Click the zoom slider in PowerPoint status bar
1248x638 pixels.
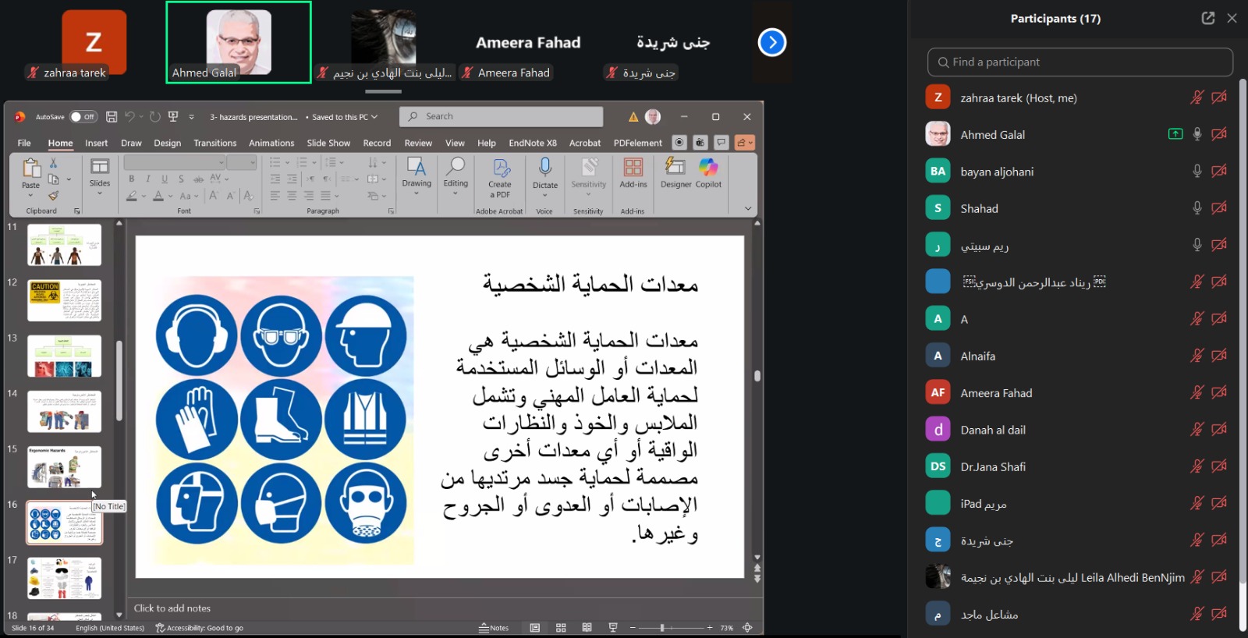point(662,628)
